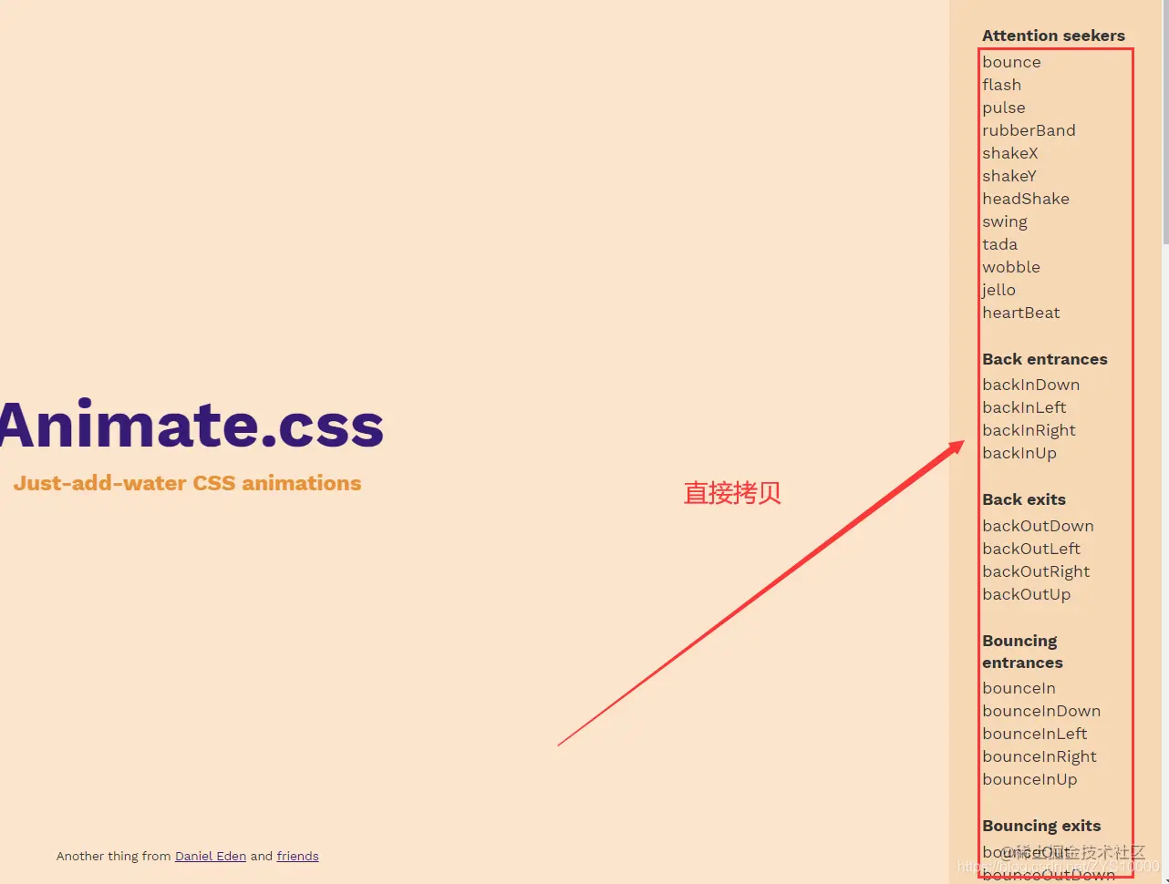Select the bounceInRight animation
Viewport: 1169px width, 884px height.
tap(1040, 756)
